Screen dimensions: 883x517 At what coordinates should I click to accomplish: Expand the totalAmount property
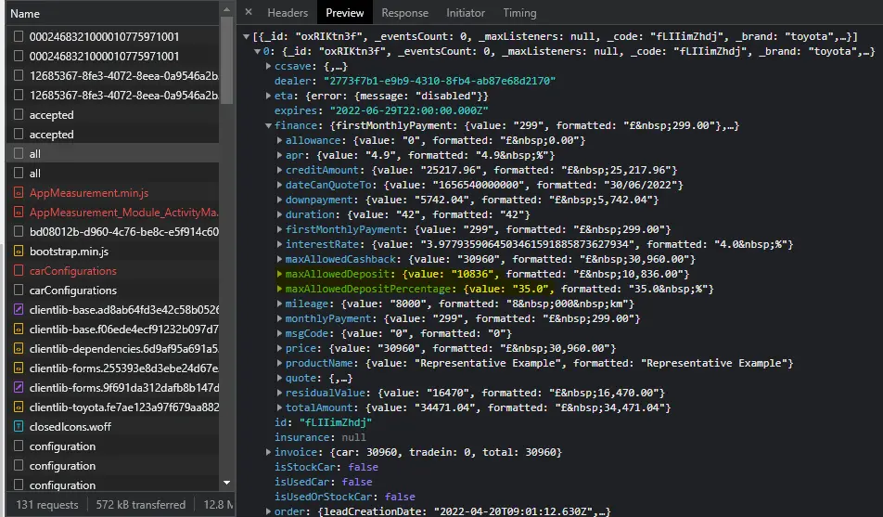pos(279,407)
